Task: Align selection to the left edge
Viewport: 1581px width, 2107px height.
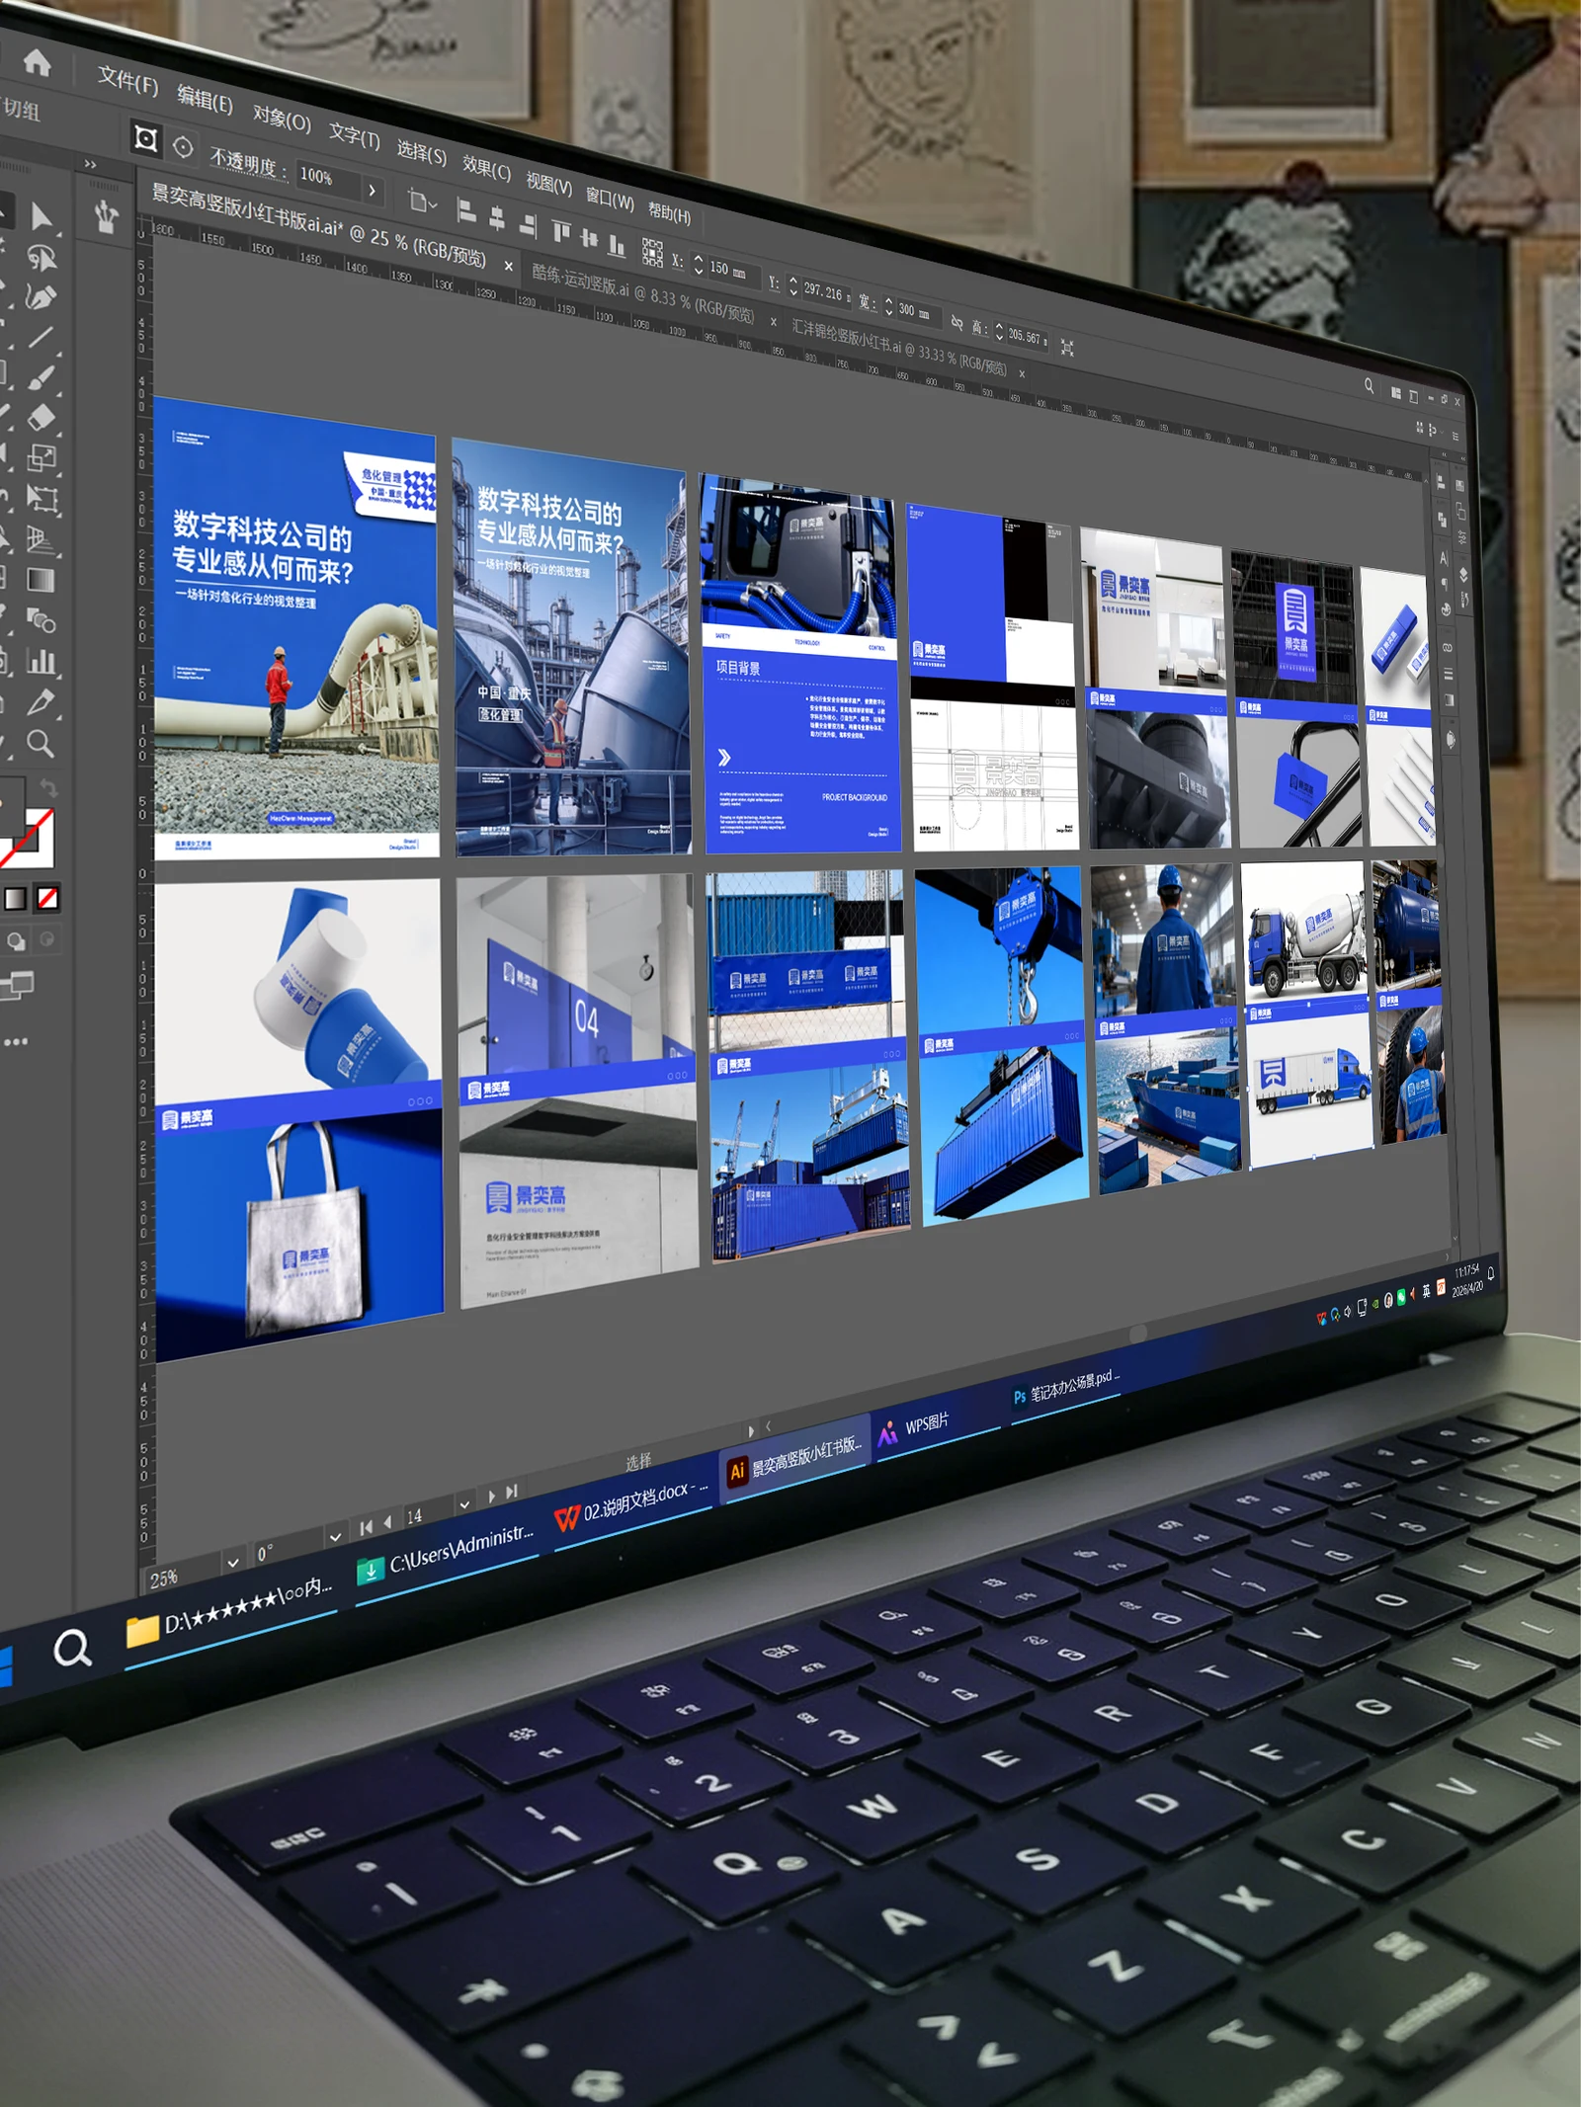Action: click(467, 210)
